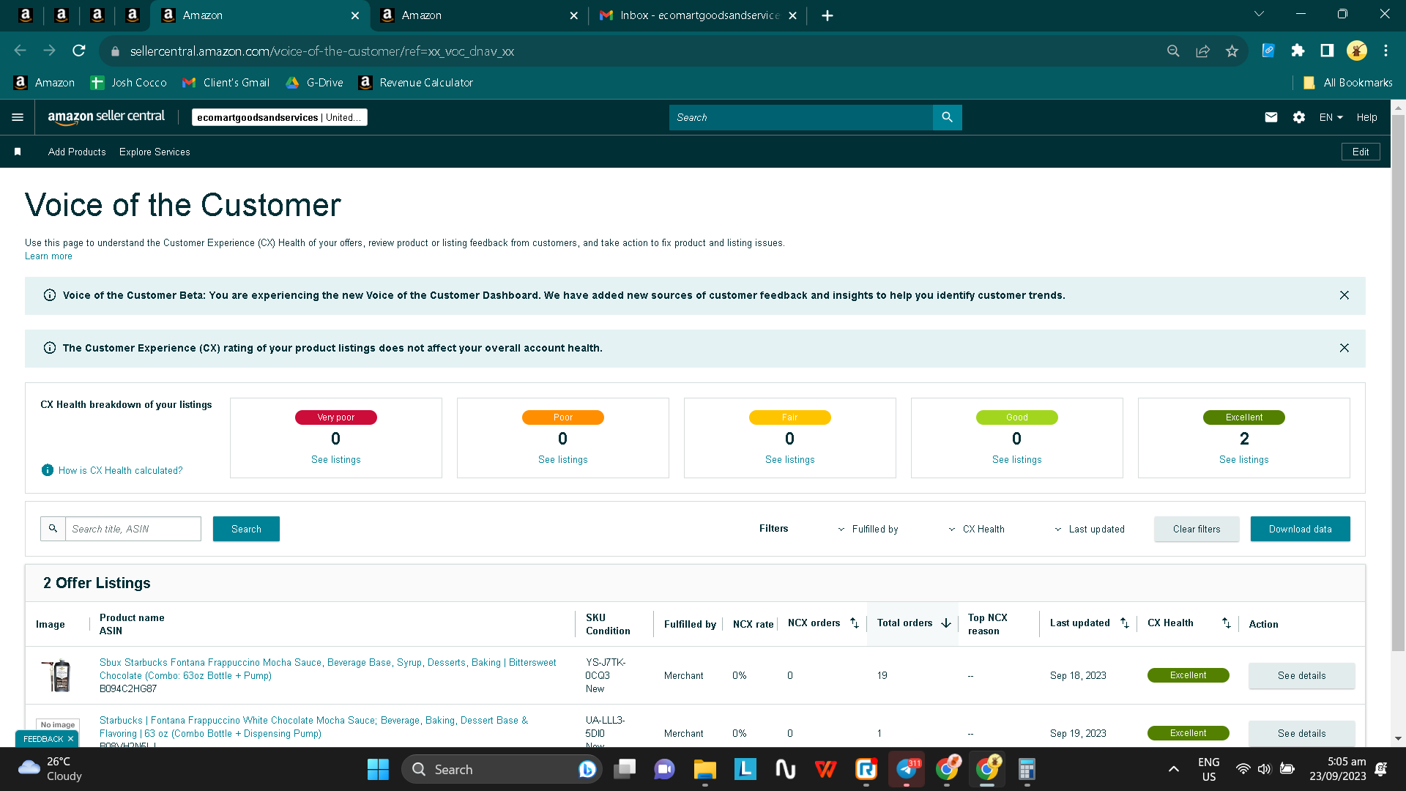Click the Starbucks Mocha Sauce product thumbnail
The height and width of the screenshot is (791, 1406).
click(x=58, y=675)
